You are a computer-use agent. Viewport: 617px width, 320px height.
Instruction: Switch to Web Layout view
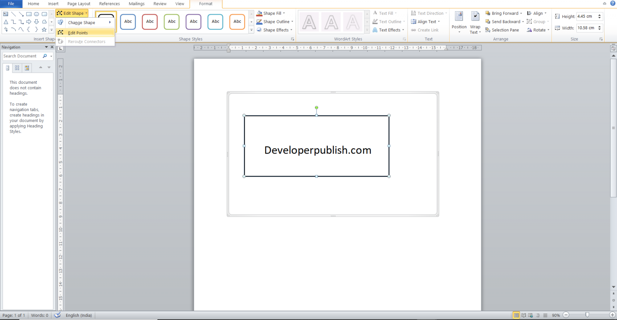(531, 315)
